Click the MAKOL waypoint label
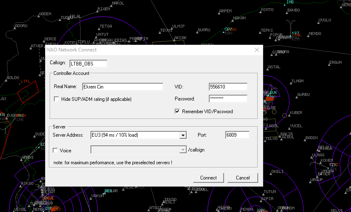This screenshot has height=212, width=351. coord(118,3)
